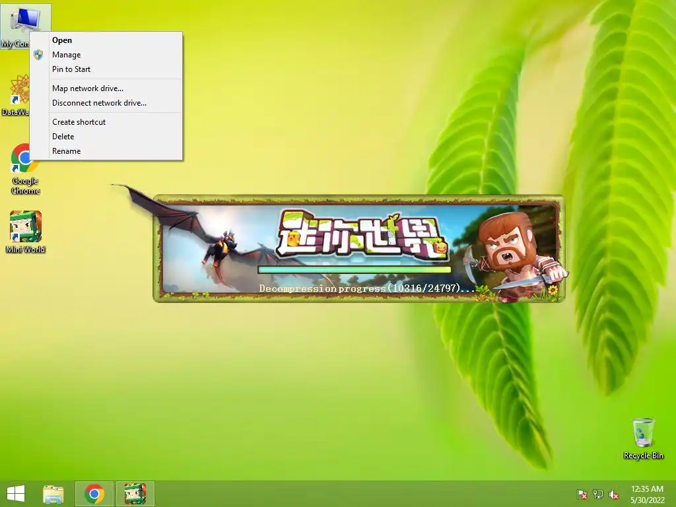This screenshot has width=676, height=507.
Task: Open the network tray icon
Action: (598, 494)
